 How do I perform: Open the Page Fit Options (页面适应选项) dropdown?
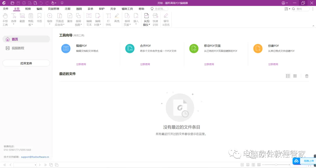(64, 25)
